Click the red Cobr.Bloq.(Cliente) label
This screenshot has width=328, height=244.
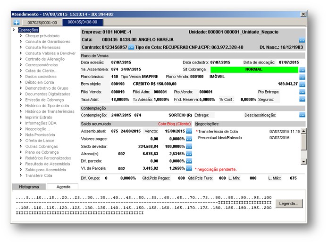tap(174, 124)
